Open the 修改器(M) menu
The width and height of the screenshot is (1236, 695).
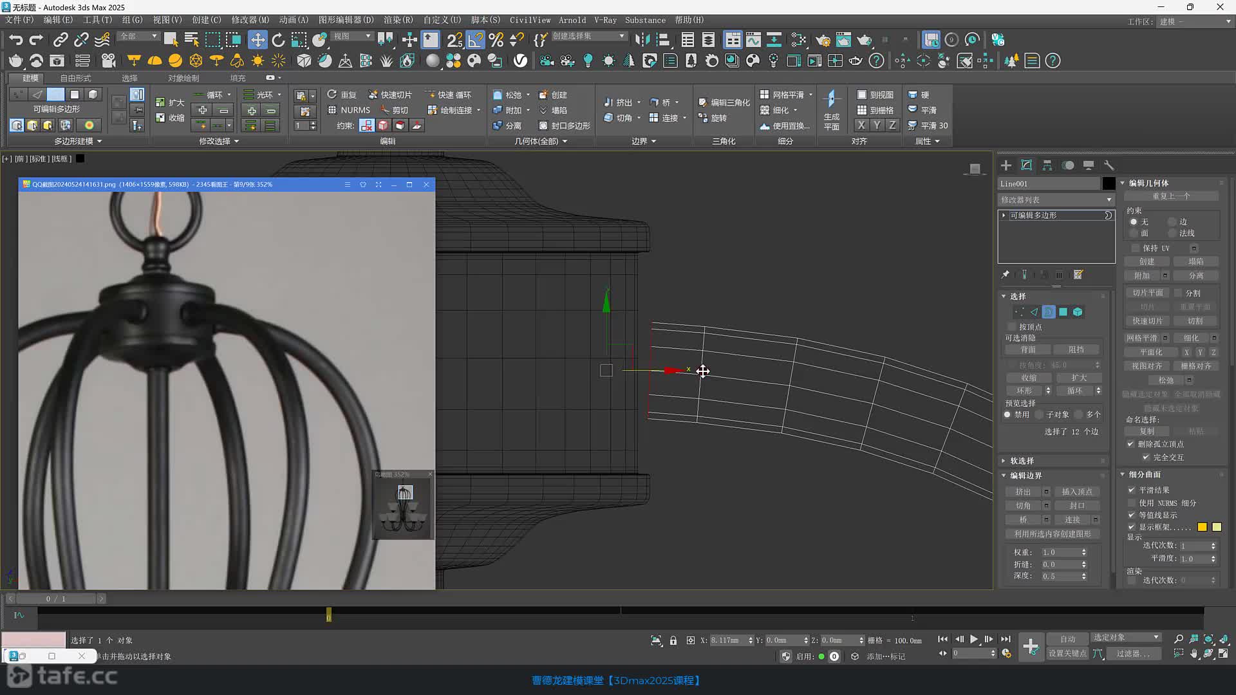(250, 20)
